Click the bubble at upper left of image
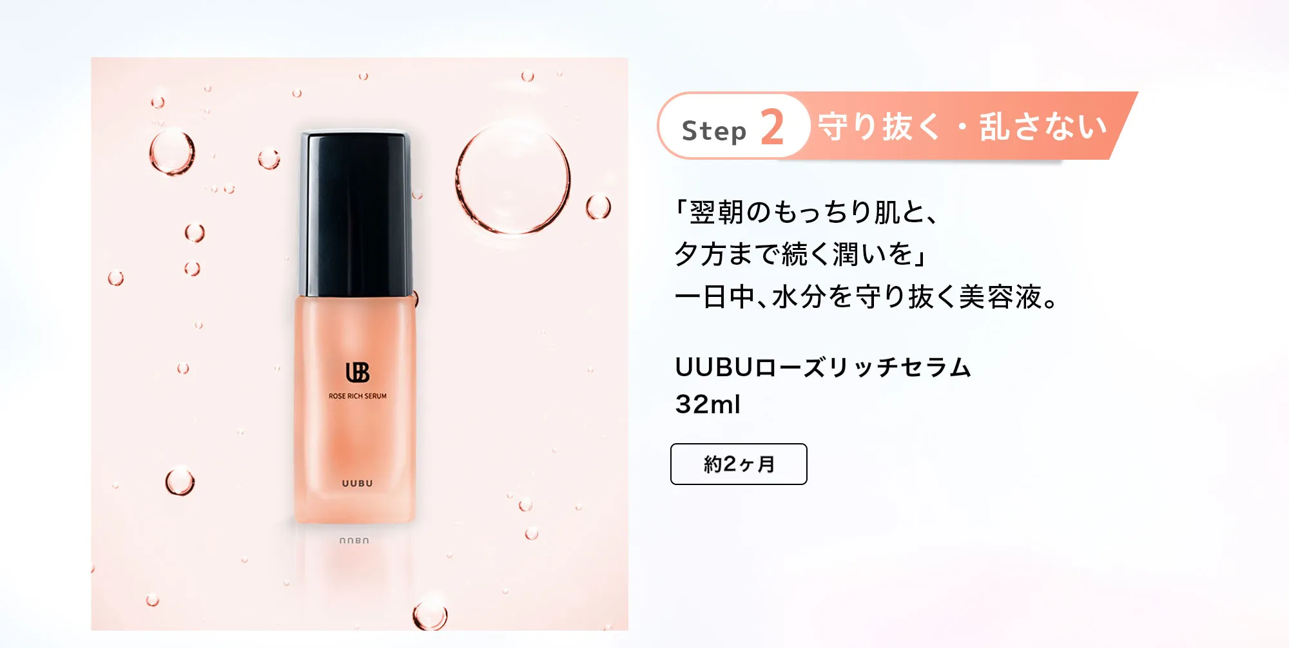This screenshot has width=1289, height=648. tap(172, 152)
